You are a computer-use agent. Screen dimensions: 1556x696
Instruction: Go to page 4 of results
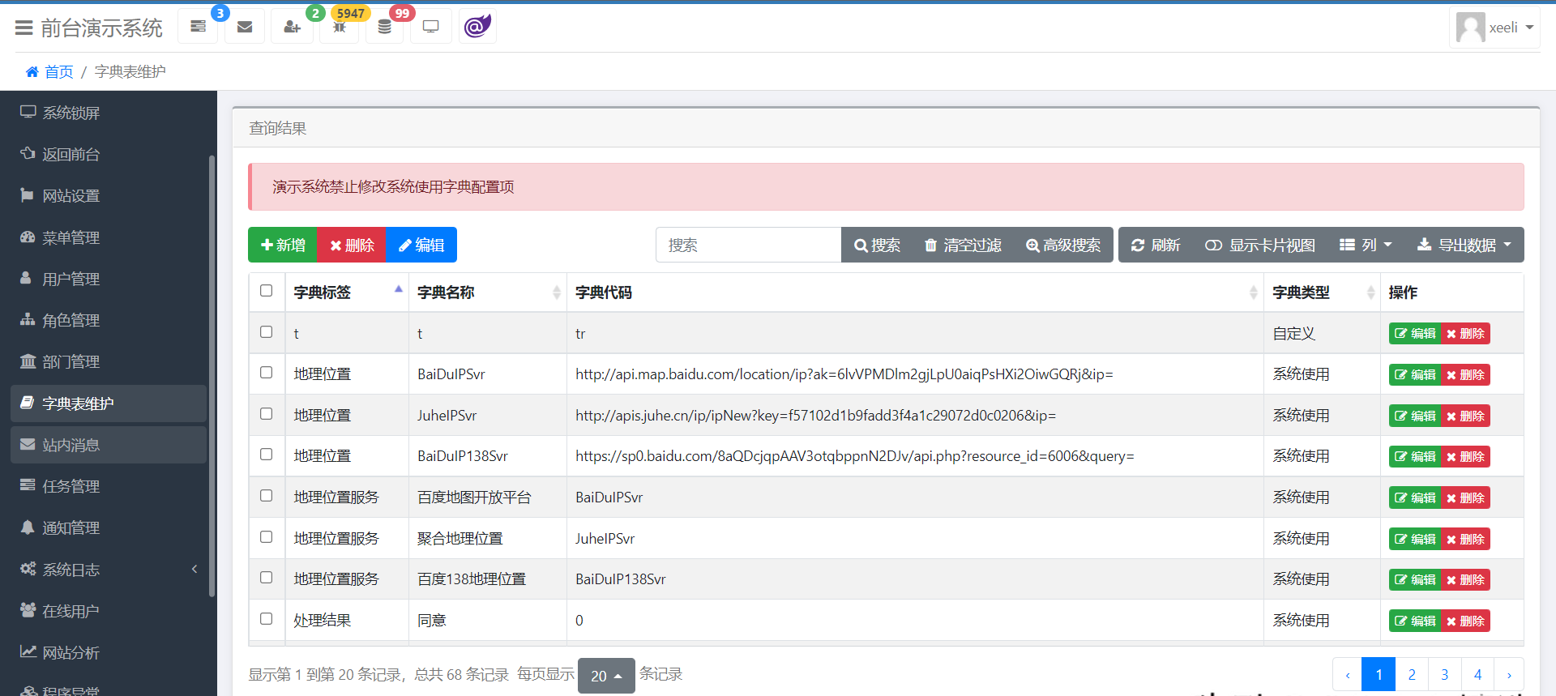pyautogui.click(x=1478, y=675)
